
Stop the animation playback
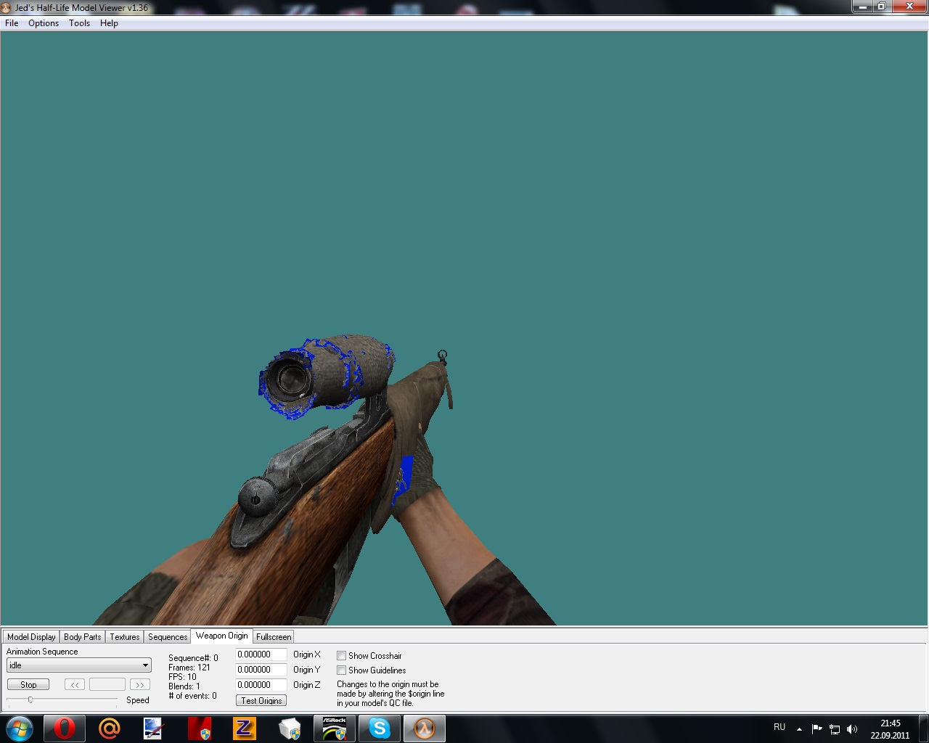(x=28, y=684)
